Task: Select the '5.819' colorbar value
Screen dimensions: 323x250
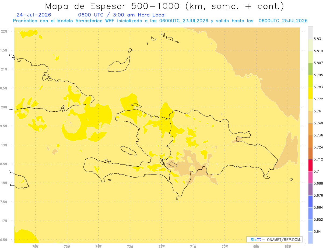Action: (x=318, y=51)
